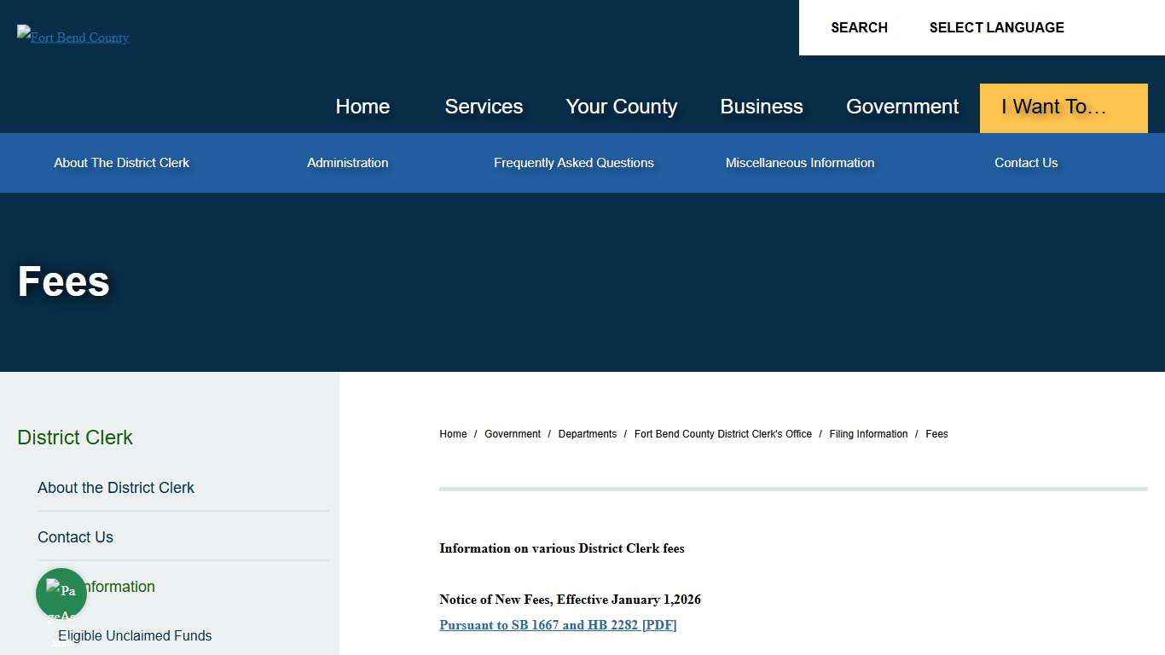Click Your County in the top navigation
1165x655 pixels.
[x=621, y=107]
